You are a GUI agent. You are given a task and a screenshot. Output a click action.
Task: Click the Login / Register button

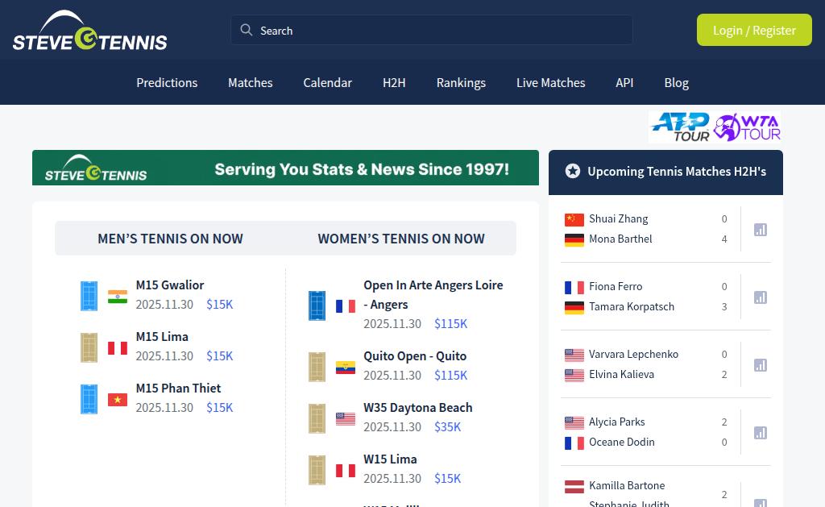coord(754,30)
